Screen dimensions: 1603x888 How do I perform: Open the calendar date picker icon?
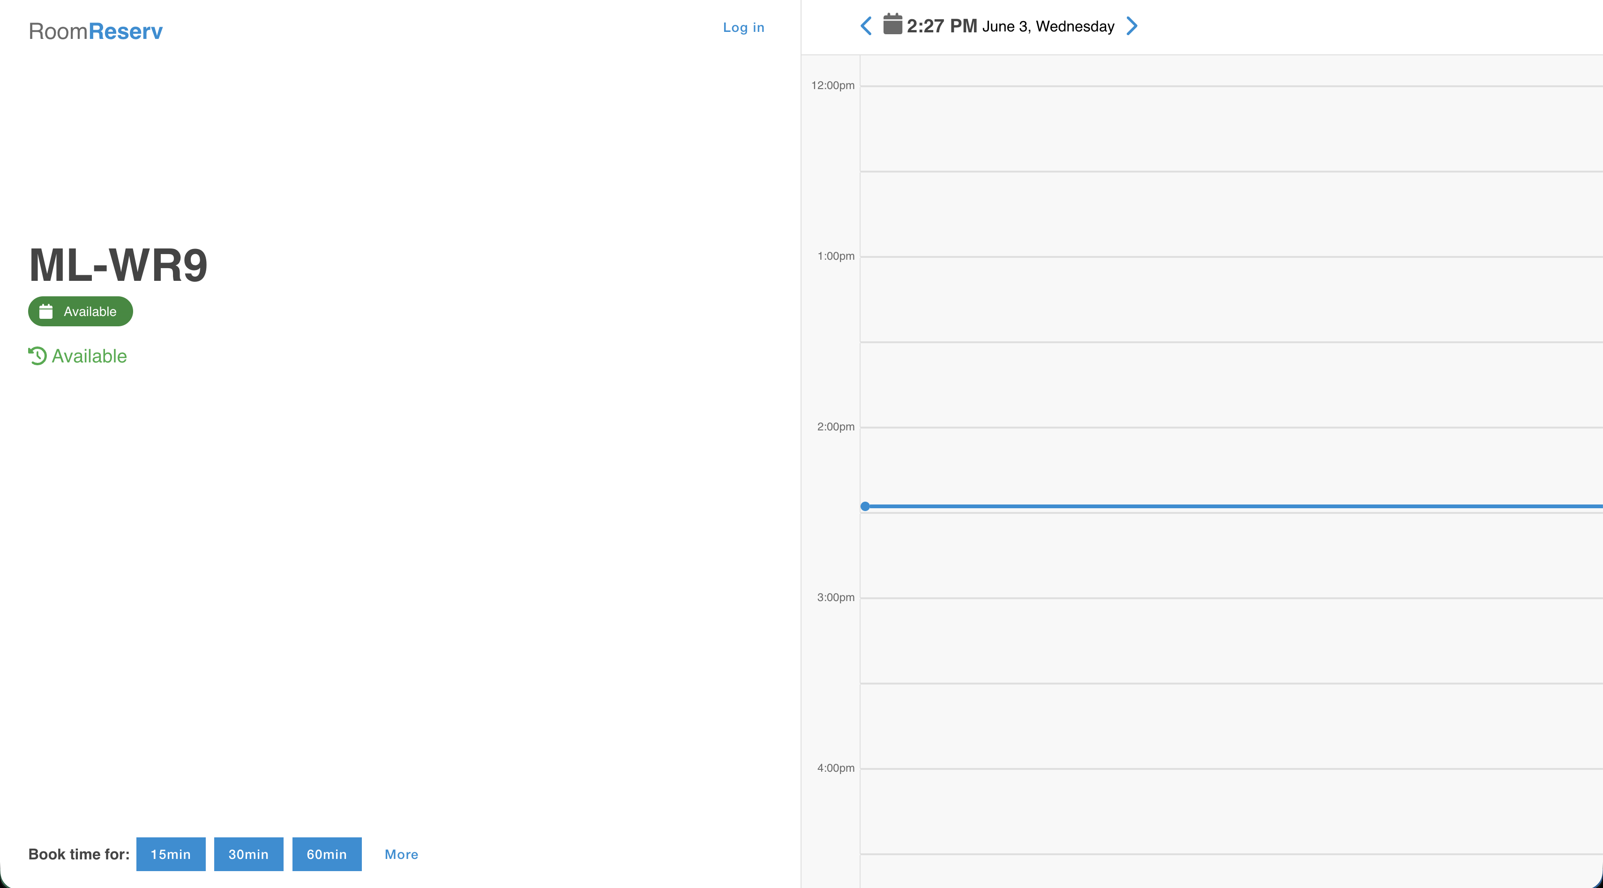[892, 24]
